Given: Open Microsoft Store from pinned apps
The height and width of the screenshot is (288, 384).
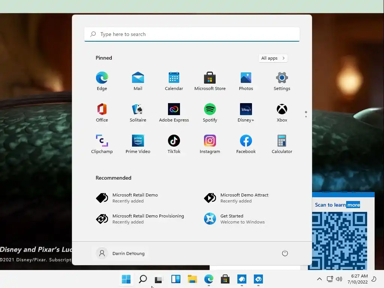Looking at the screenshot, I should tap(210, 81).
